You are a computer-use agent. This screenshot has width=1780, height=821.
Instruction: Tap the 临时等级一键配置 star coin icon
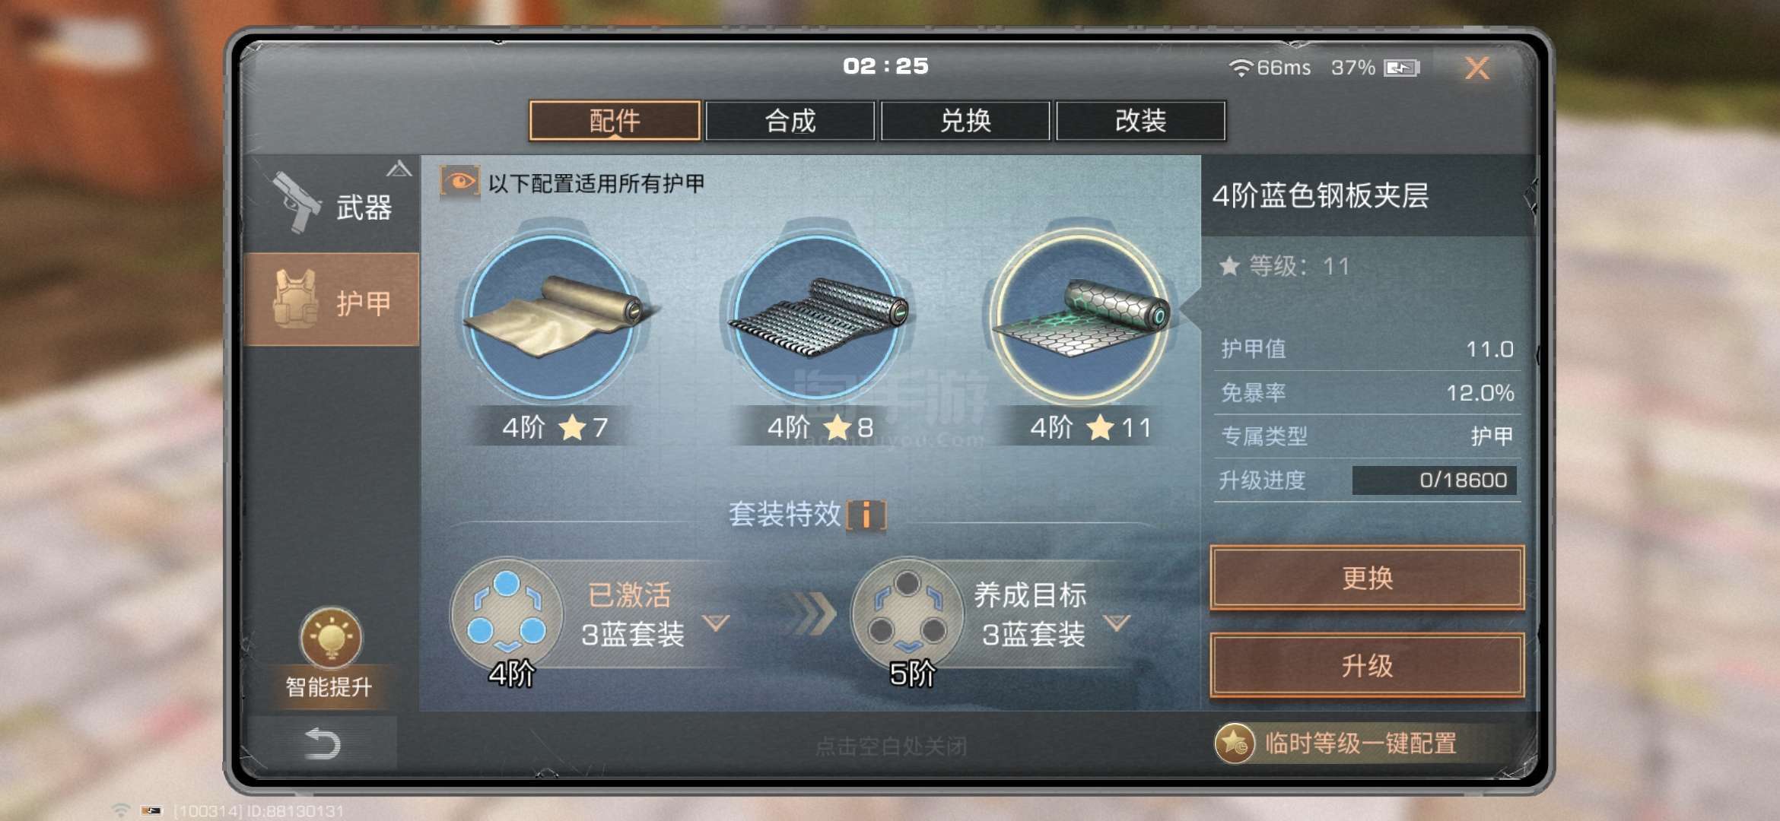[x=1234, y=743]
